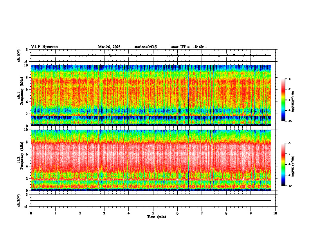Image resolution: width=310 pixels, height=239 pixels.
Task: Click time axis tick label "6"
Action: coord(178,213)
